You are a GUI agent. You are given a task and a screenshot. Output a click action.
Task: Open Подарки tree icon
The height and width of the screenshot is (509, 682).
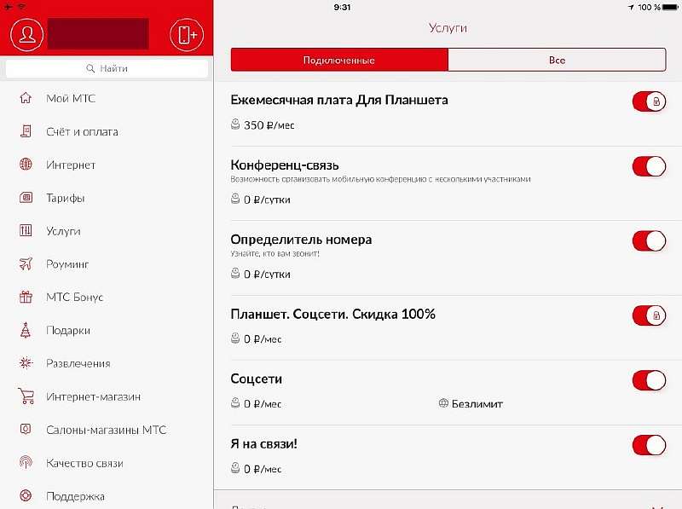click(x=26, y=330)
